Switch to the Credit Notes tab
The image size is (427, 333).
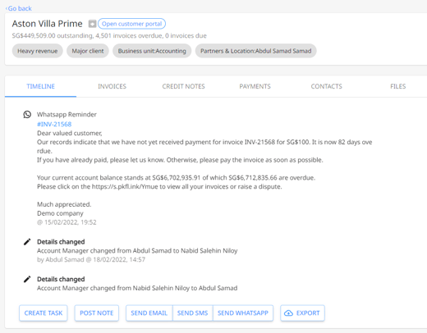coord(183,86)
